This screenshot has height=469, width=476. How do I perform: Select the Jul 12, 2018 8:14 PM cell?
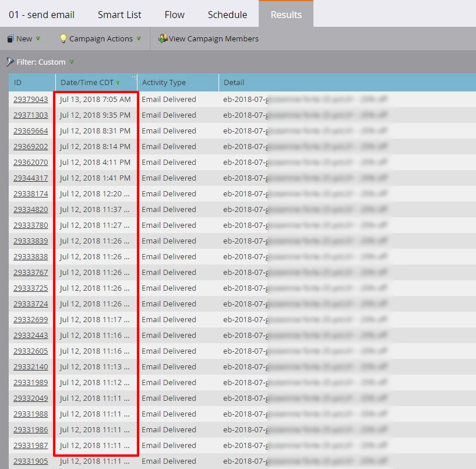[x=95, y=147]
